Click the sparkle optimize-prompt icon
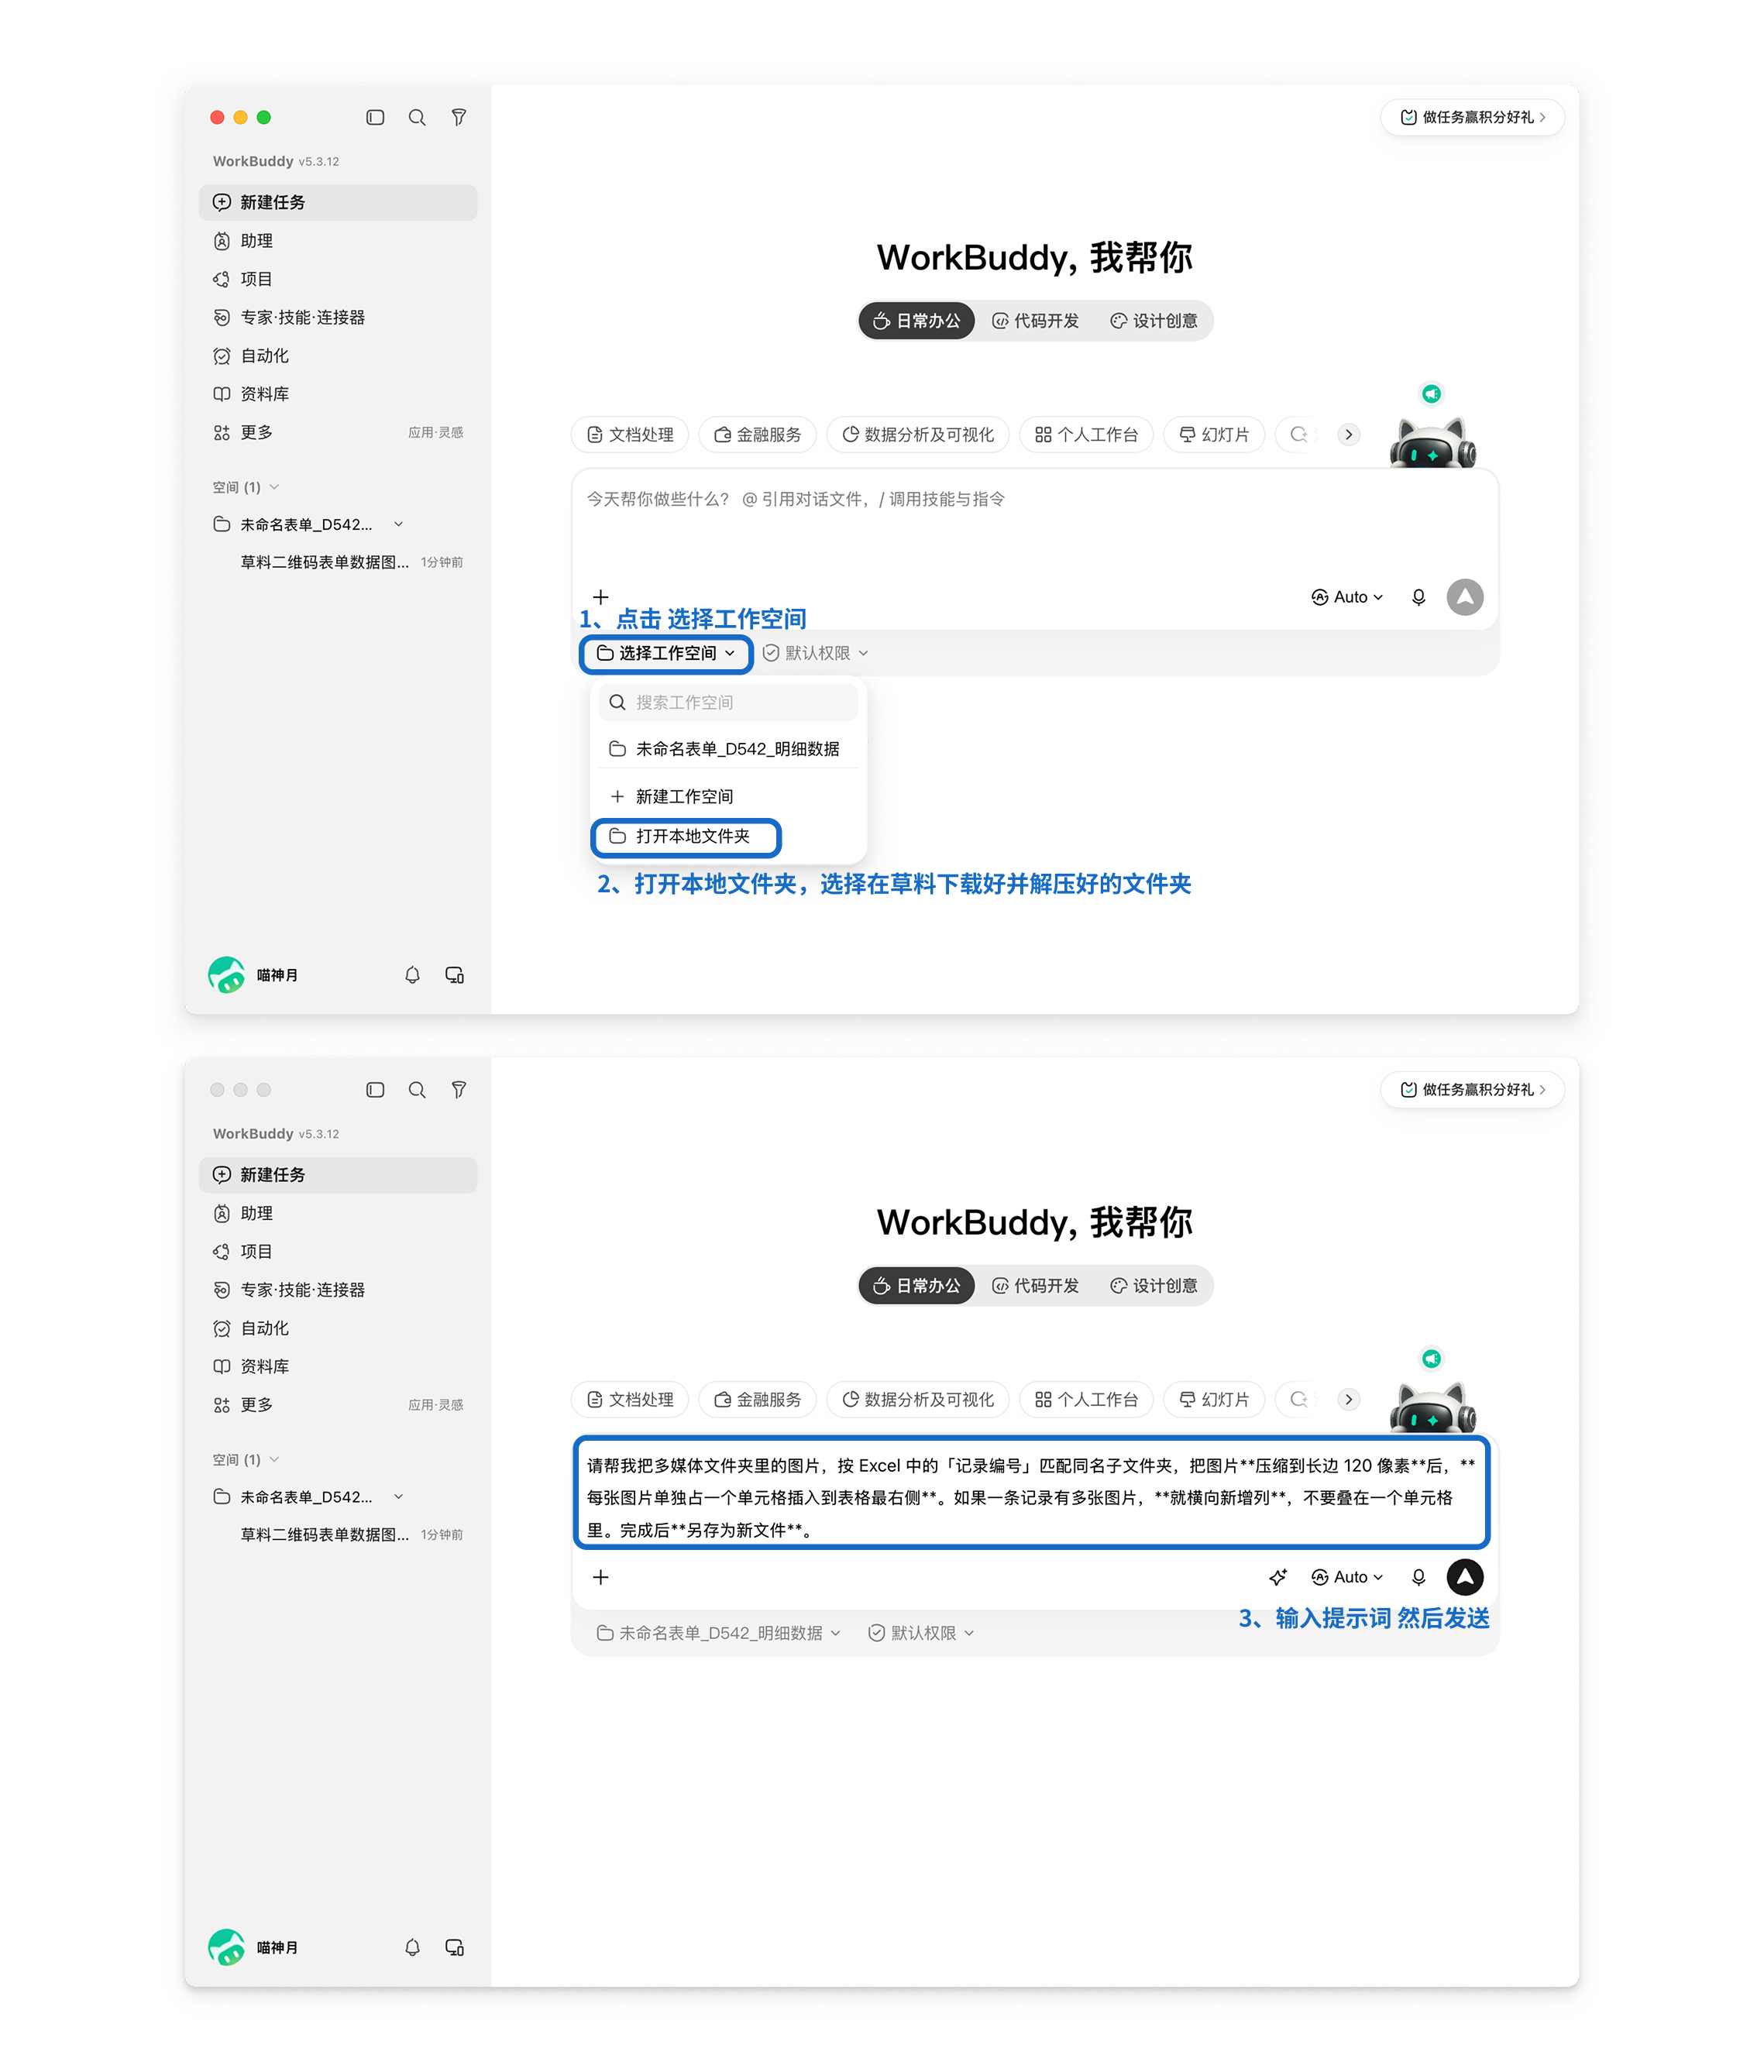This screenshot has width=1764, height=2072. coord(1277,1577)
